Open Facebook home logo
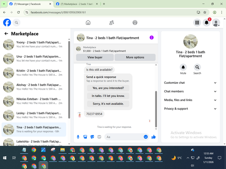 pyautogui.click(x=7, y=23)
